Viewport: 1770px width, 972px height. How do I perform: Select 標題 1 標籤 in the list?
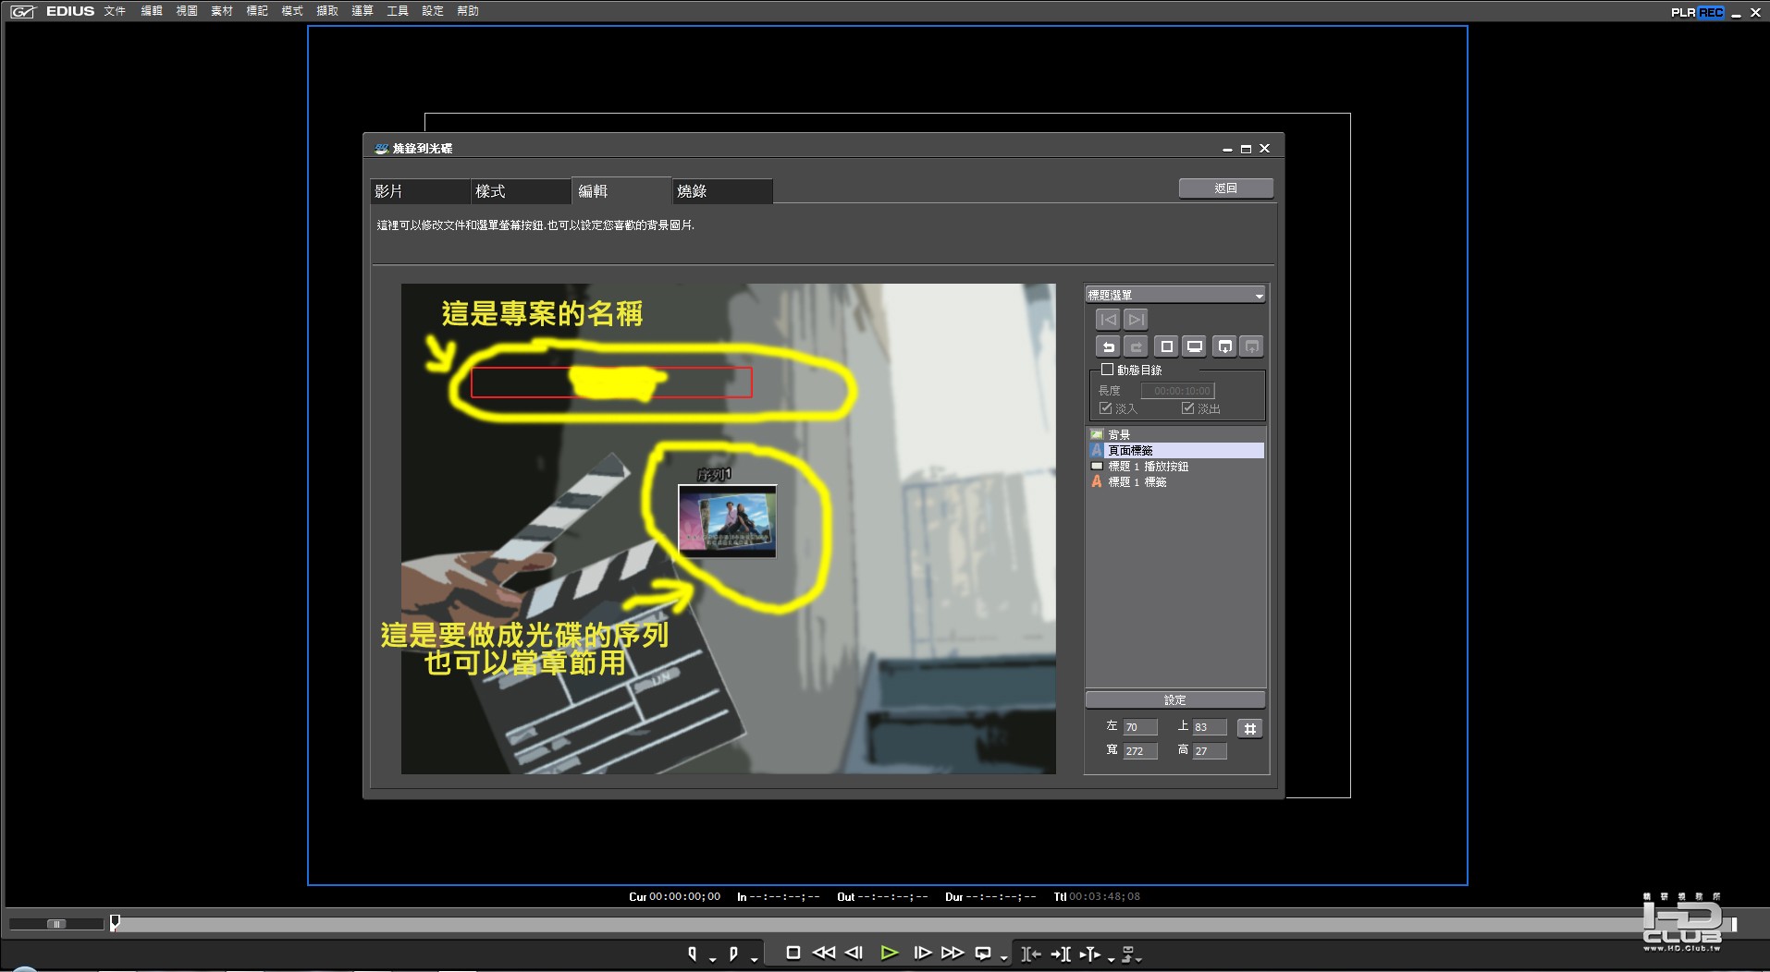pyautogui.click(x=1176, y=481)
